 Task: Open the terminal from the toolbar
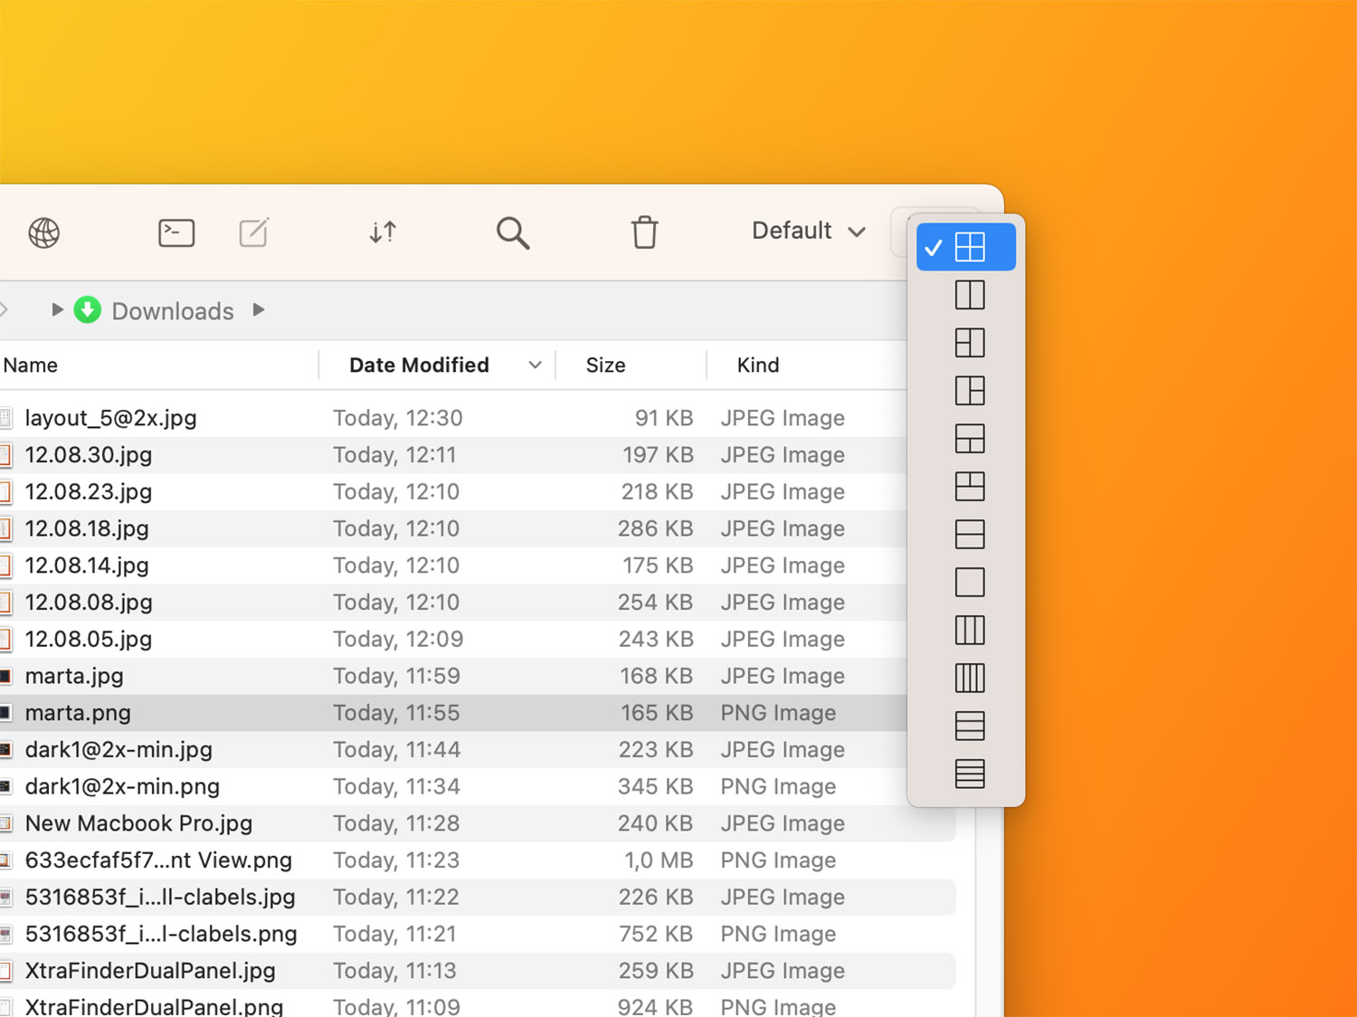click(x=176, y=233)
